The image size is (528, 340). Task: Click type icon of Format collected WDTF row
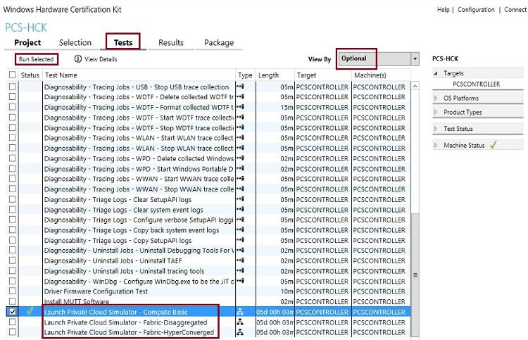[241, 107]
